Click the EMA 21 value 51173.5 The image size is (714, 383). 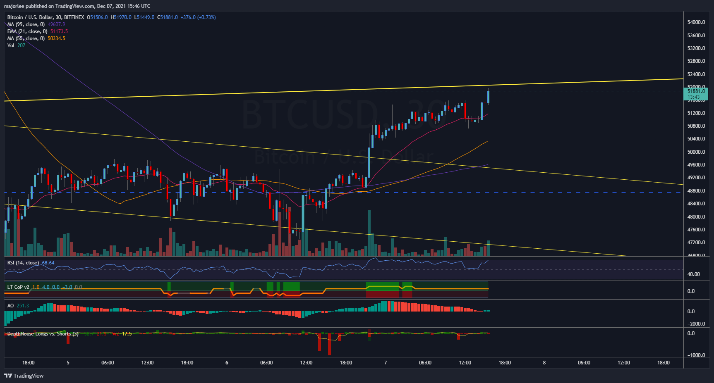tap(59, 31)
